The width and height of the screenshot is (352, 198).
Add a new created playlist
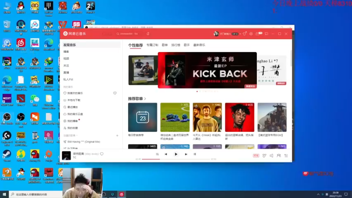click(x=117, y=136)
